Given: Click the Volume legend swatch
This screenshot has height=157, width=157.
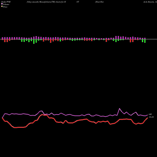Looking at the screenshot, I should tap(2, 4).
